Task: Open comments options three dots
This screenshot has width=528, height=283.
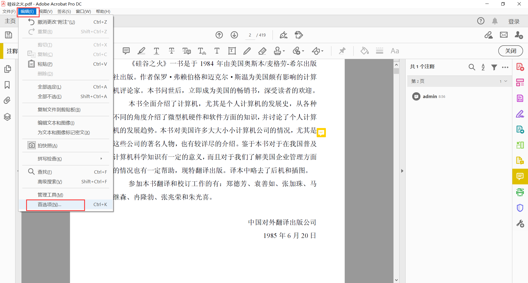Action: tap(505, 67)
